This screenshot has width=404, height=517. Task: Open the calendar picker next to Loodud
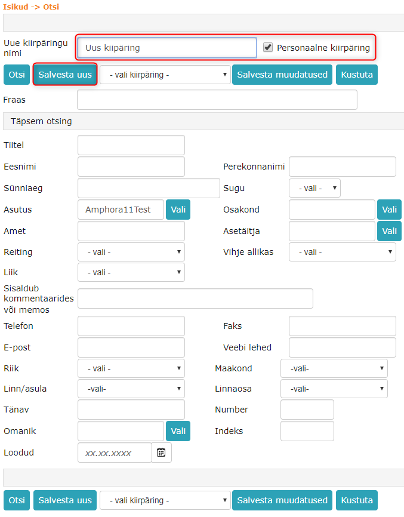(161, 453)
